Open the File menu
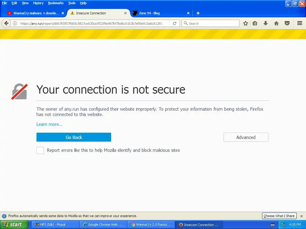Screen dimensions: 306x229 4,3
